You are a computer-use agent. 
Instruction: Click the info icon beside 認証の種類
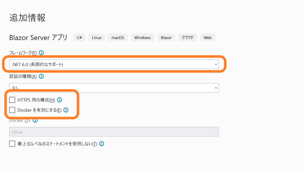41,76
